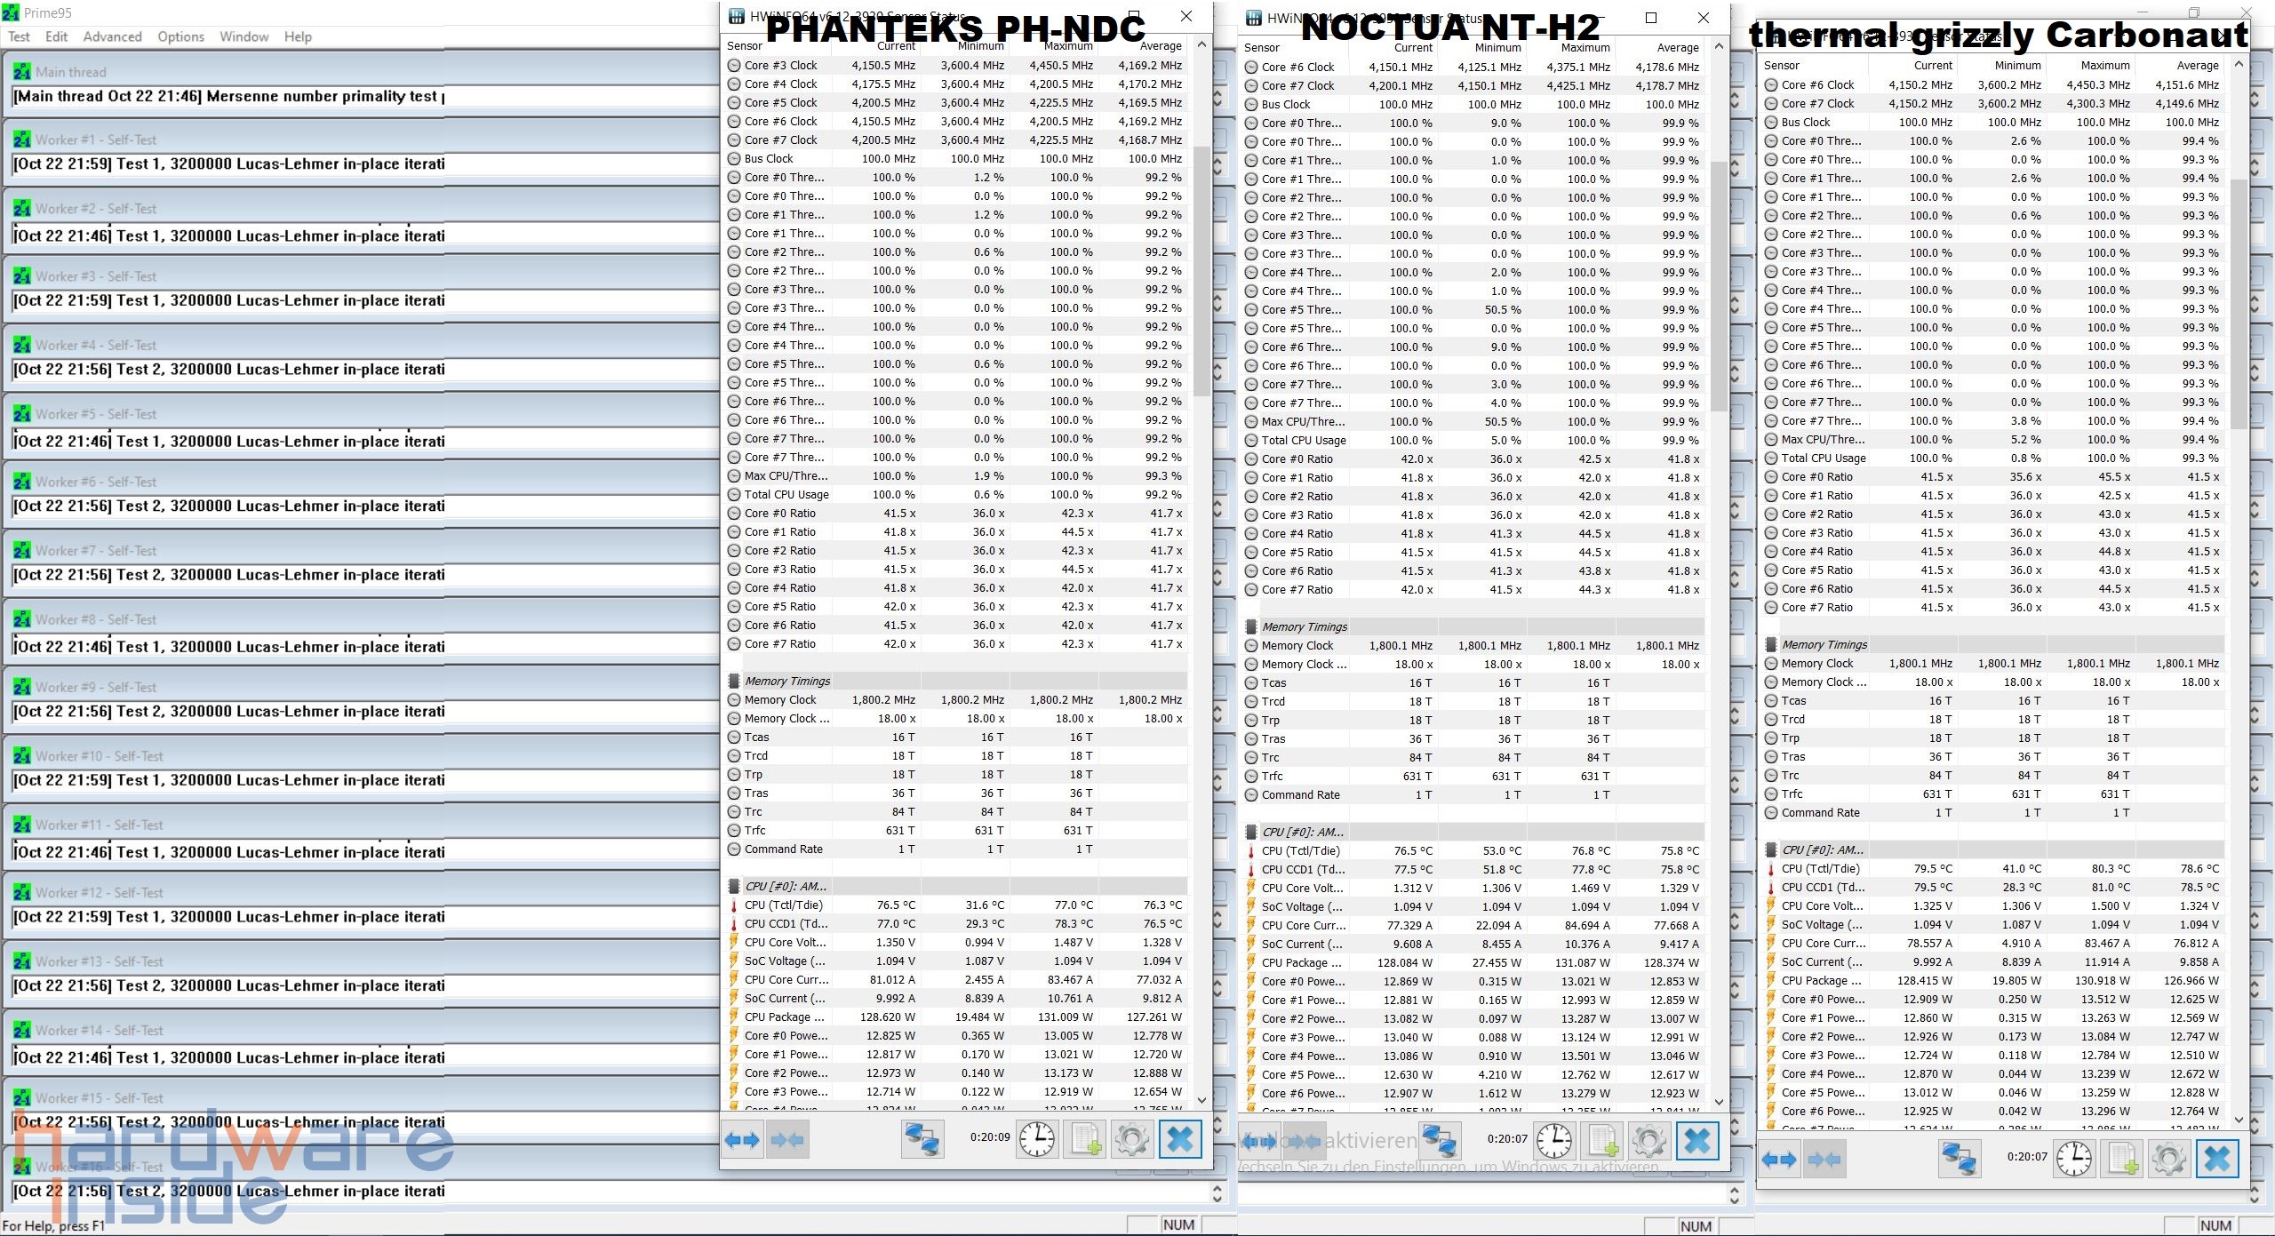Open Prime95 Test menu

19,36
